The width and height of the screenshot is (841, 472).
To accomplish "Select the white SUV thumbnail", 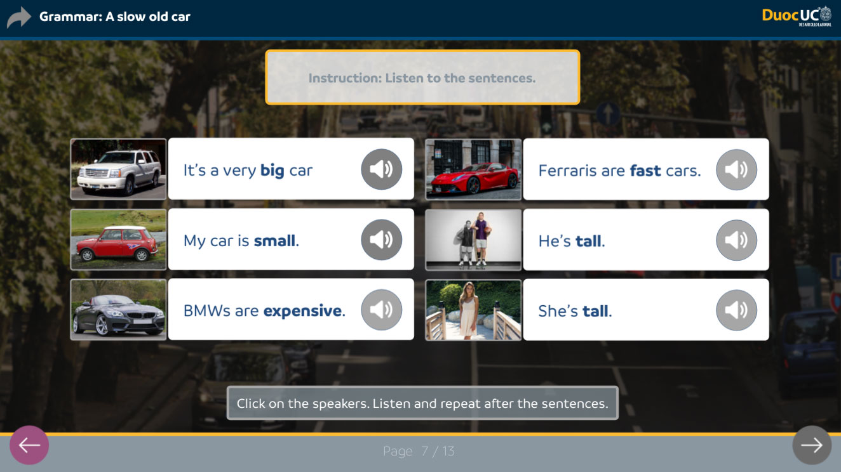I will pyautogui.click(x=119, y=169).
